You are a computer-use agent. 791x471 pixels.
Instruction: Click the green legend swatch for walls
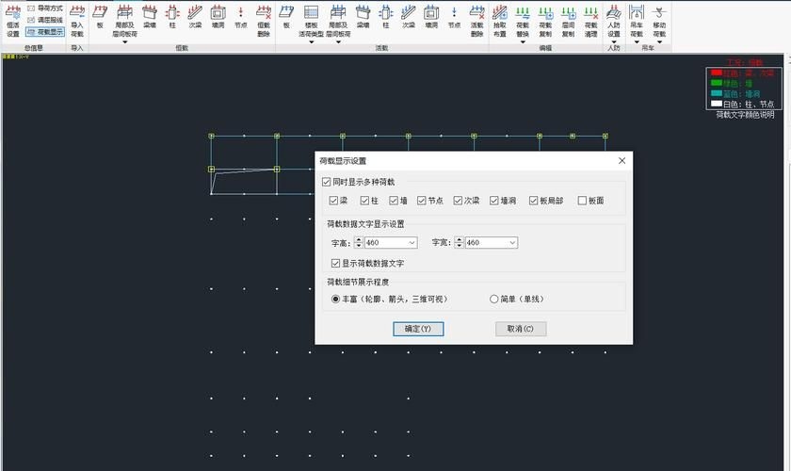coord(717,83)
